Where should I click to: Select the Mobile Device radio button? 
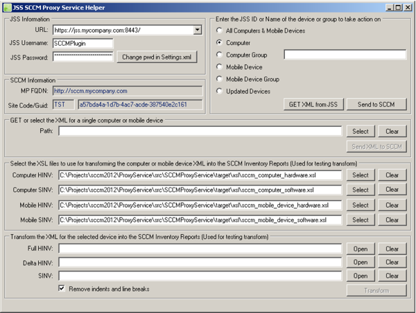(x=219, y=66)
